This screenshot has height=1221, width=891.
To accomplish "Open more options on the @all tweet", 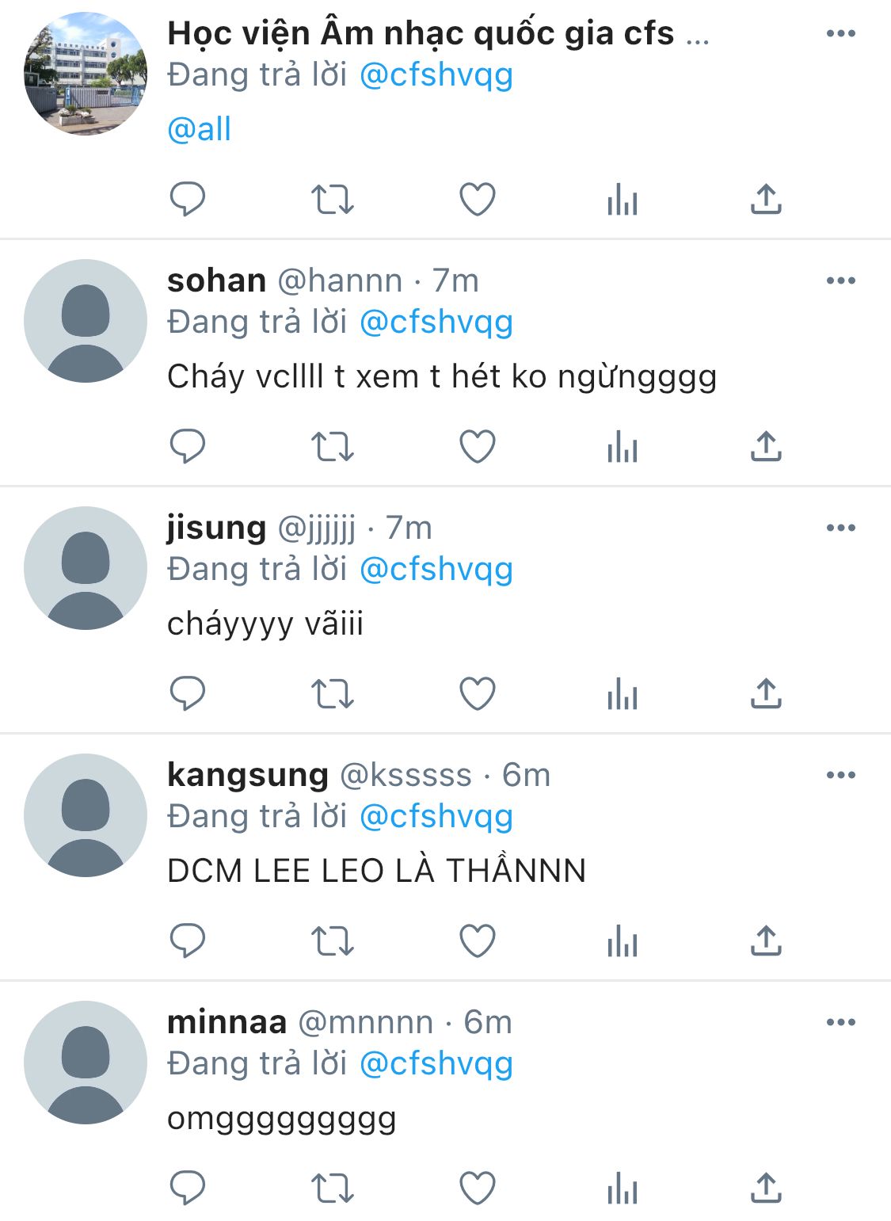I will click(840, 33).
